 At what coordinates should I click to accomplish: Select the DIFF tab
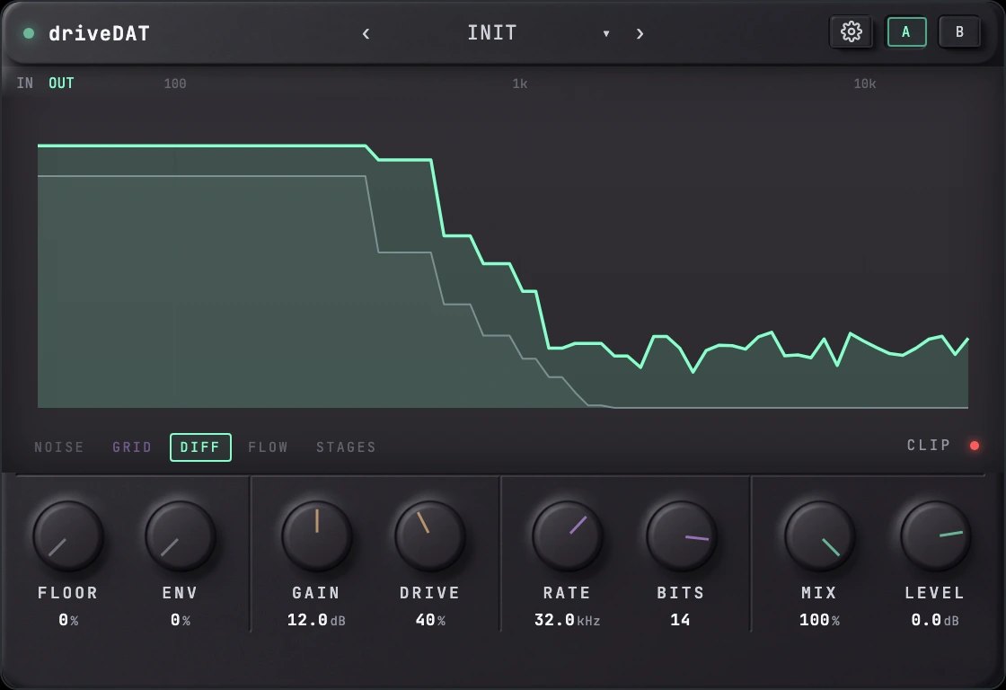pos(200,447)
